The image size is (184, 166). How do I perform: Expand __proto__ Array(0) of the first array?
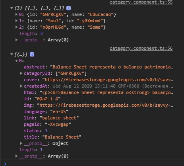point(16,40)
